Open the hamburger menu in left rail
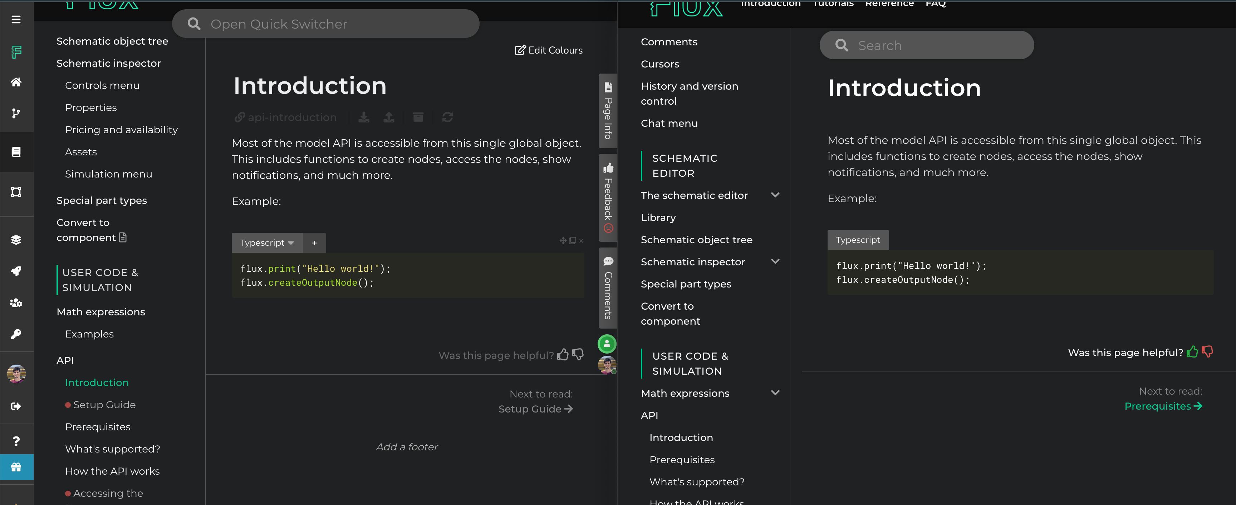Screen dimensions: 1236x505 [16, 20]
